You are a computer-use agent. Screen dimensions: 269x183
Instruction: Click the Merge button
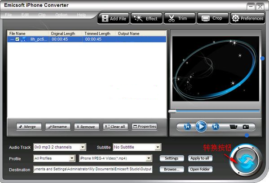pos(29,127)
